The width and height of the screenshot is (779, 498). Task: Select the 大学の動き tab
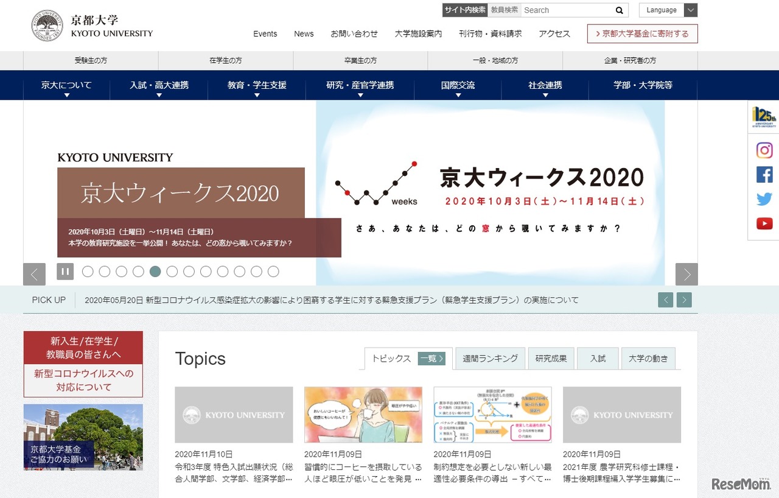(x=648, y=359)
